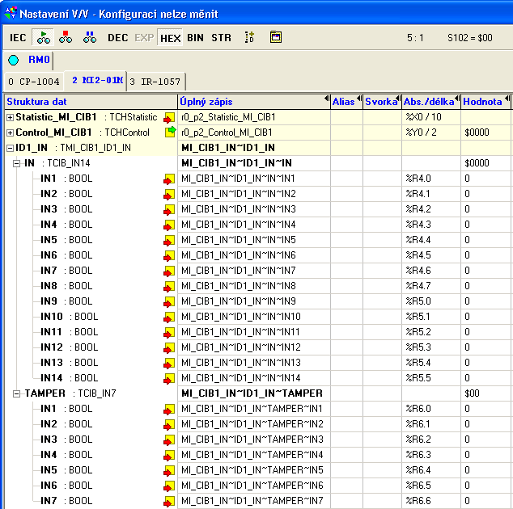Screen dimensions: 513x509
Task: Click the green run glasses icon
Action: [x=44, y=38]
